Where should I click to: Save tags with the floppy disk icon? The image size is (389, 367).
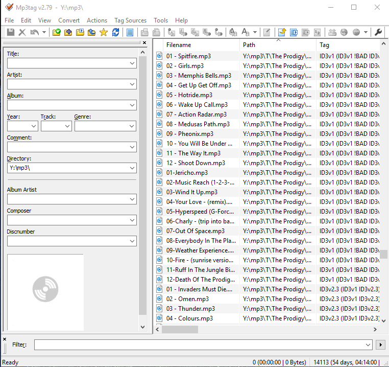point(10,32)
